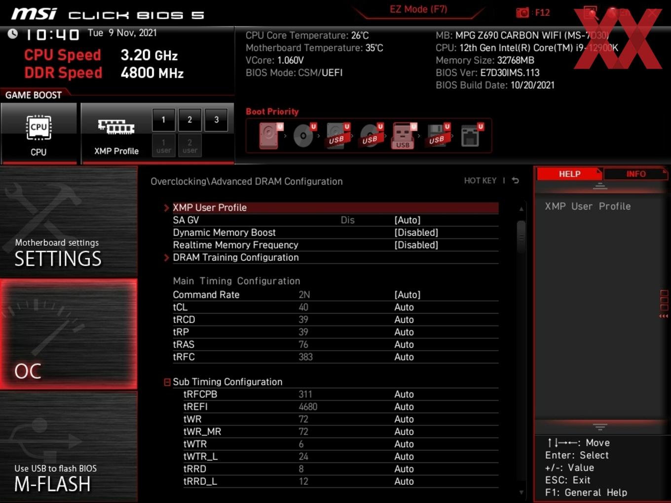
Task: Click the back arrow next to HOT KEY
Action: pos(516,180)
